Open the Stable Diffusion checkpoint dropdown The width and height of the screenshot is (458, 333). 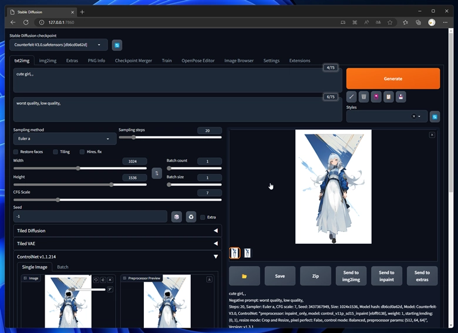point(58,45)
